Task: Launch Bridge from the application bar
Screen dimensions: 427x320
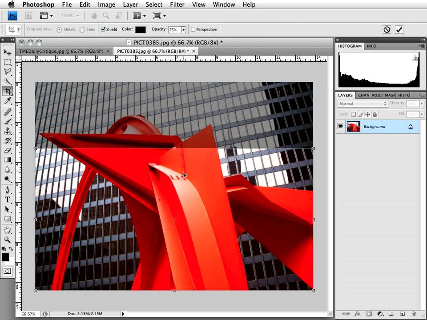Action: click(x=28, y=16)
